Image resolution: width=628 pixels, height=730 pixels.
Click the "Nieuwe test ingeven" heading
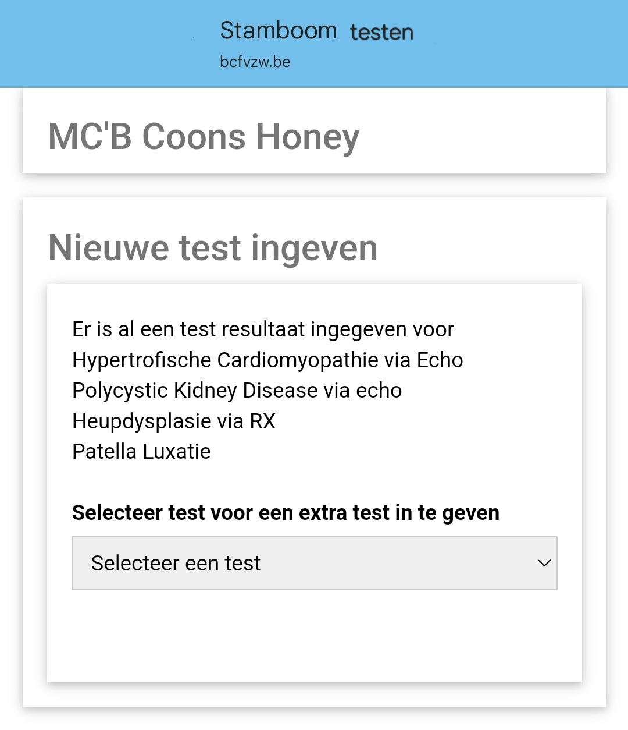click(213, 247)
